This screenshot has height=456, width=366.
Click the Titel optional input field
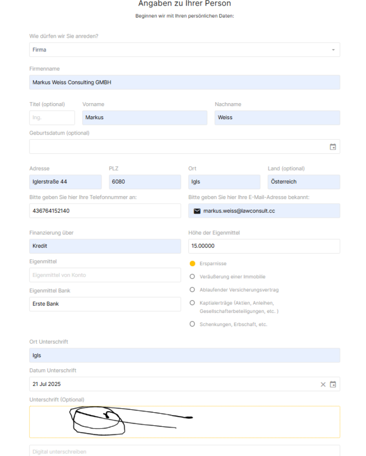52,117
